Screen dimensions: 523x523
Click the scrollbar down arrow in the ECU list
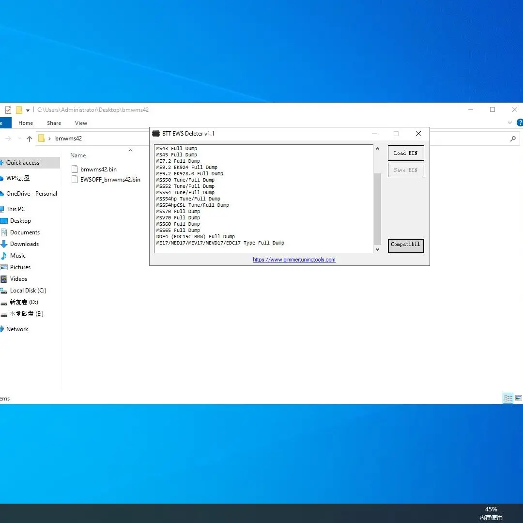pos(378,249)
